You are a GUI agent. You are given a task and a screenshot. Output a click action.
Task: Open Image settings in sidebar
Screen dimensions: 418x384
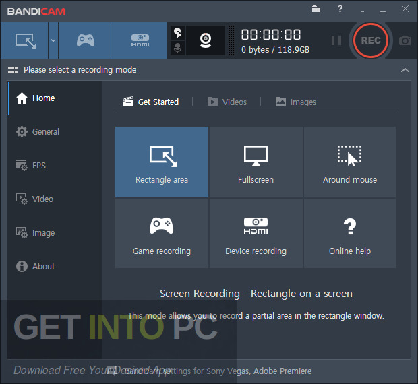tap(55, 232)
